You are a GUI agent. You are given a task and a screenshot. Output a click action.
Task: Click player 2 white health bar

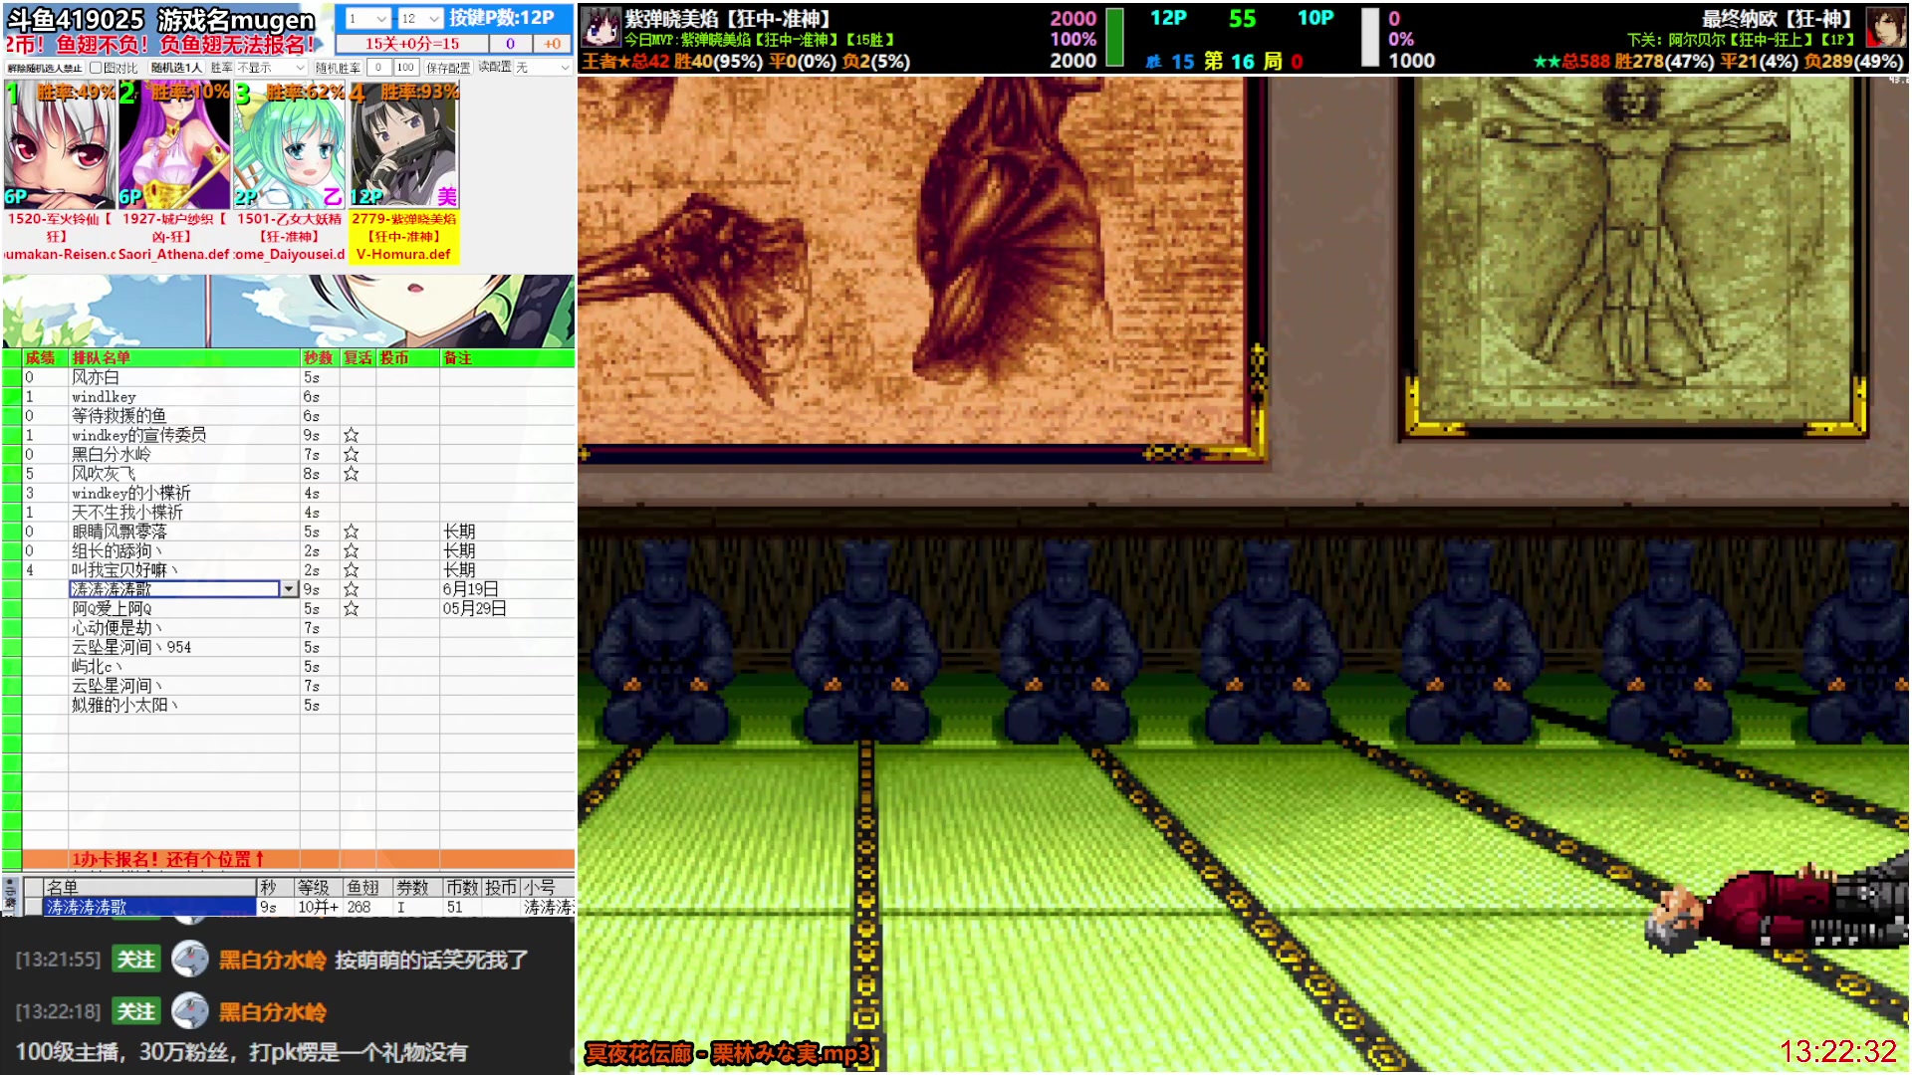point(1370,38)
